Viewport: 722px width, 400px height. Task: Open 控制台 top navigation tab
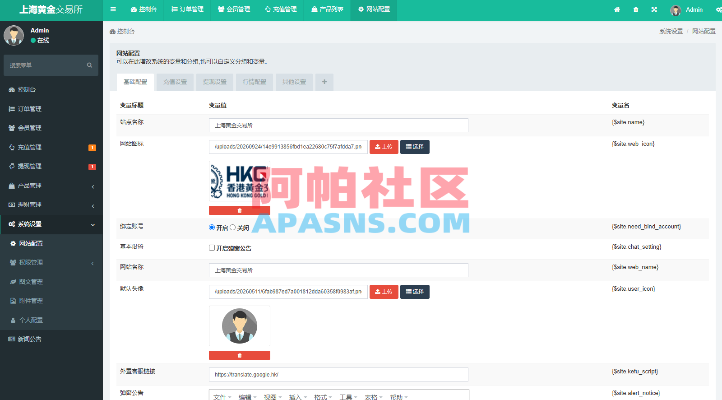point(144,9)
